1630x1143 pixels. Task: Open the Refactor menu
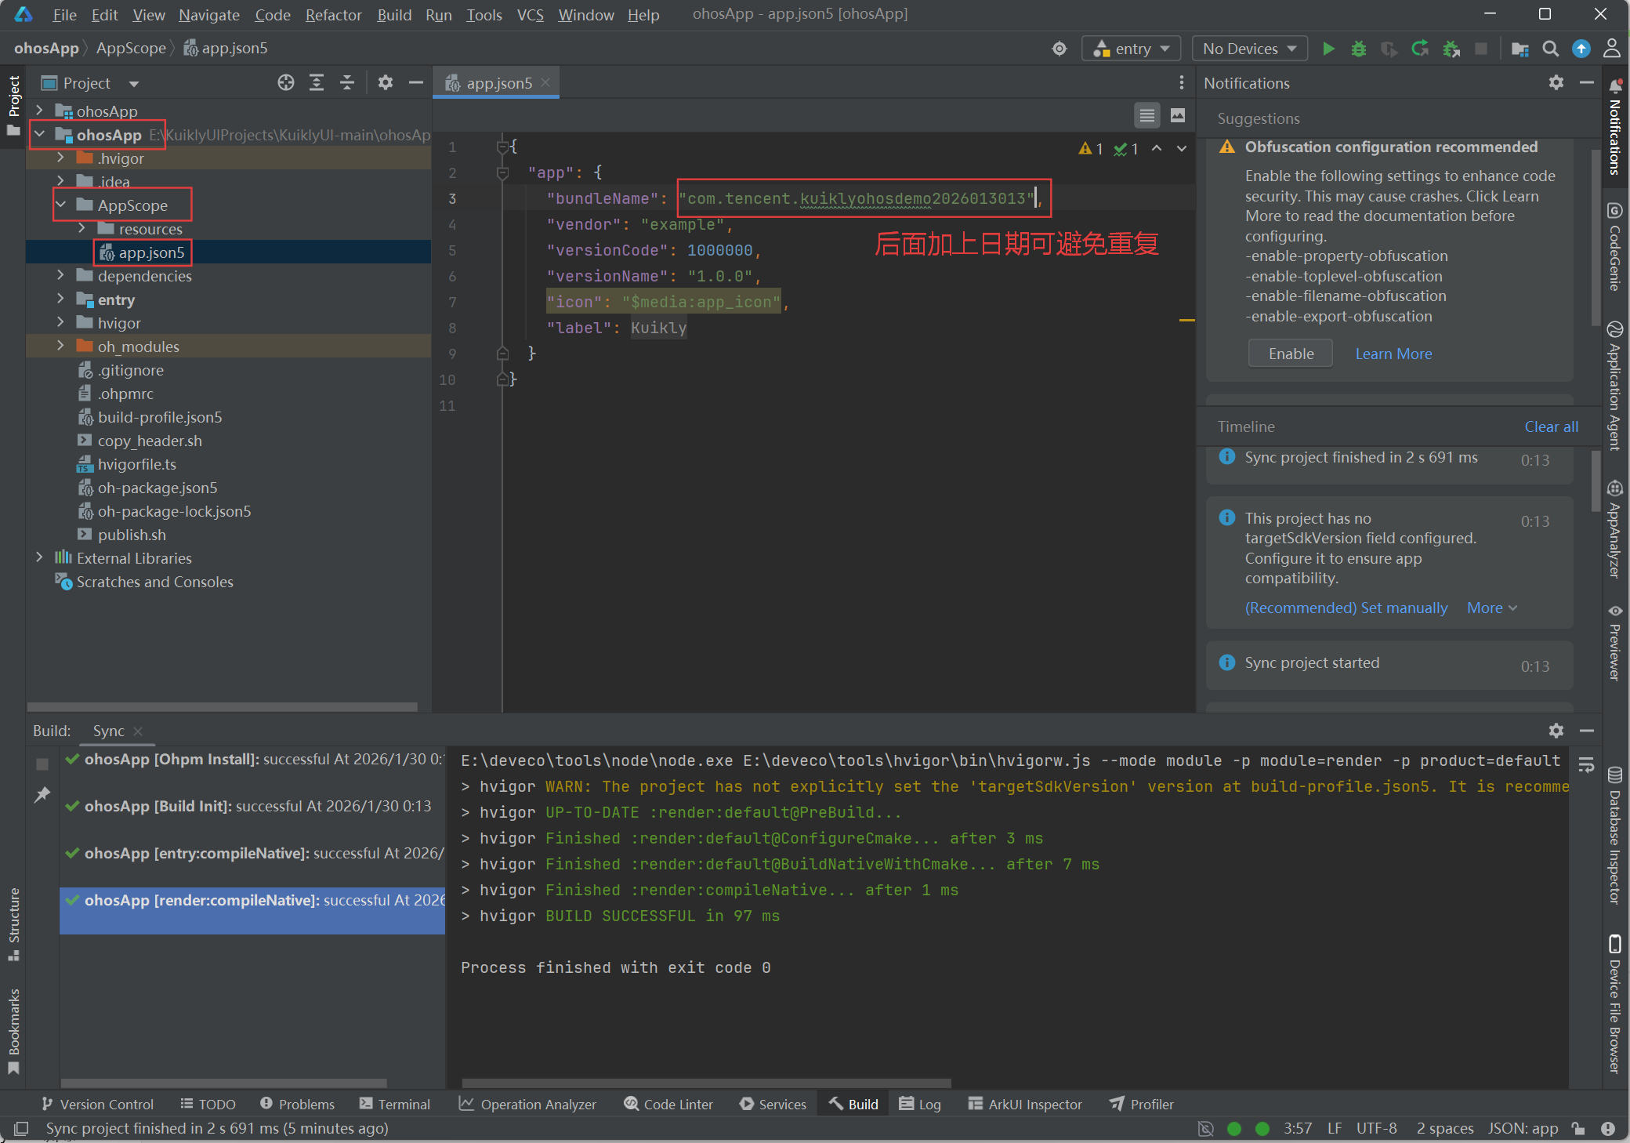pyautogui.click(x=333, y=15)
